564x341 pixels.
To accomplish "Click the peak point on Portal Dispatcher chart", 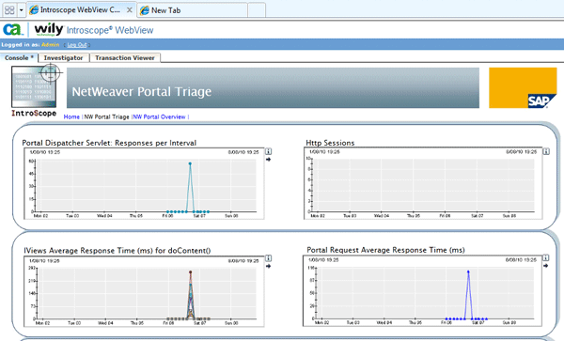I will (190, 163).
